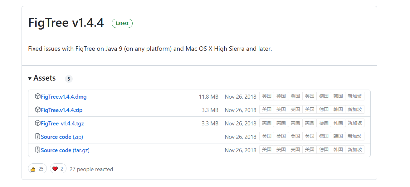Click the 11.8 MB file size
This screenshot has width=410, height=187.
[208, 97]
